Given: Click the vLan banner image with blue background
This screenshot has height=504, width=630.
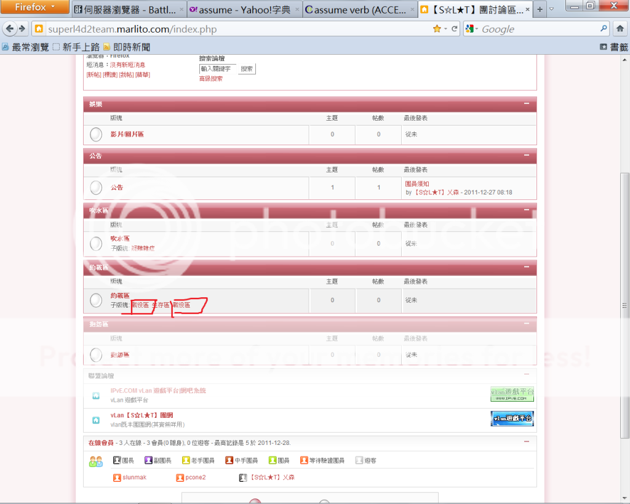Looking at the screenshot, I should tap(512, 419).
